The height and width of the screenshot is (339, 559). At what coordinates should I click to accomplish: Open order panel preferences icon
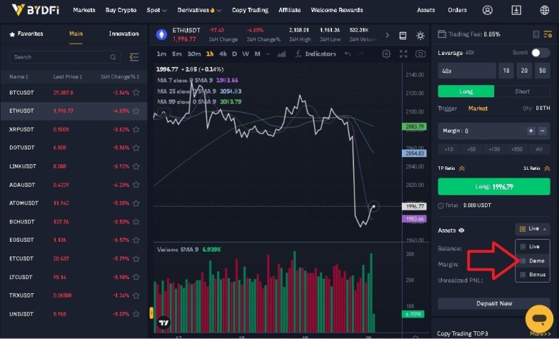point(548,35)
